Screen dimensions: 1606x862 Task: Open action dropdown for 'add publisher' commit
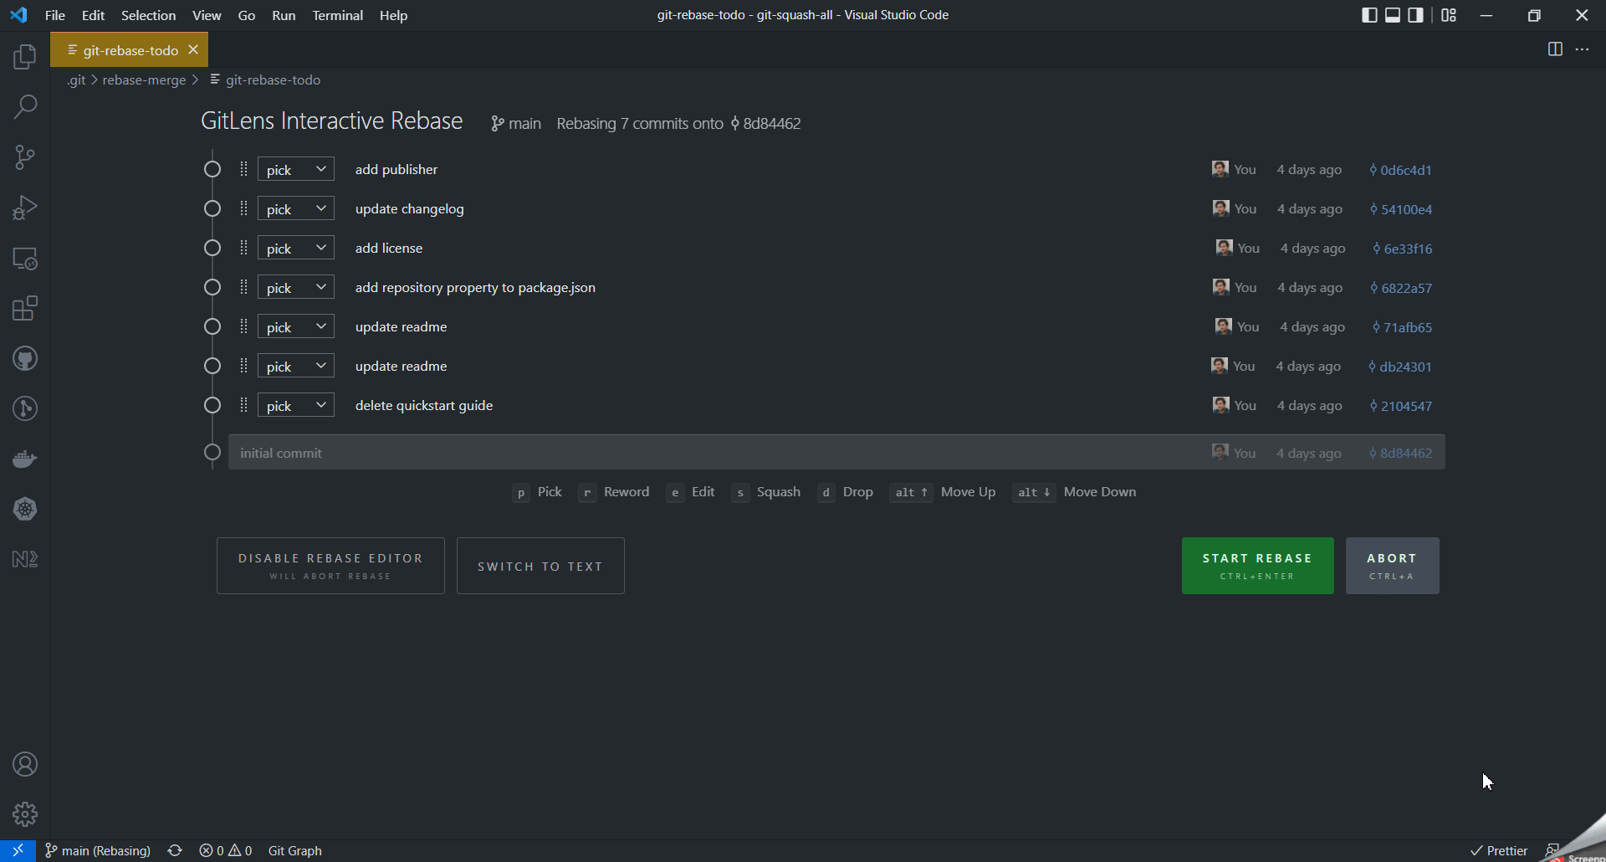pyautogui.click(x=295, y=169)
